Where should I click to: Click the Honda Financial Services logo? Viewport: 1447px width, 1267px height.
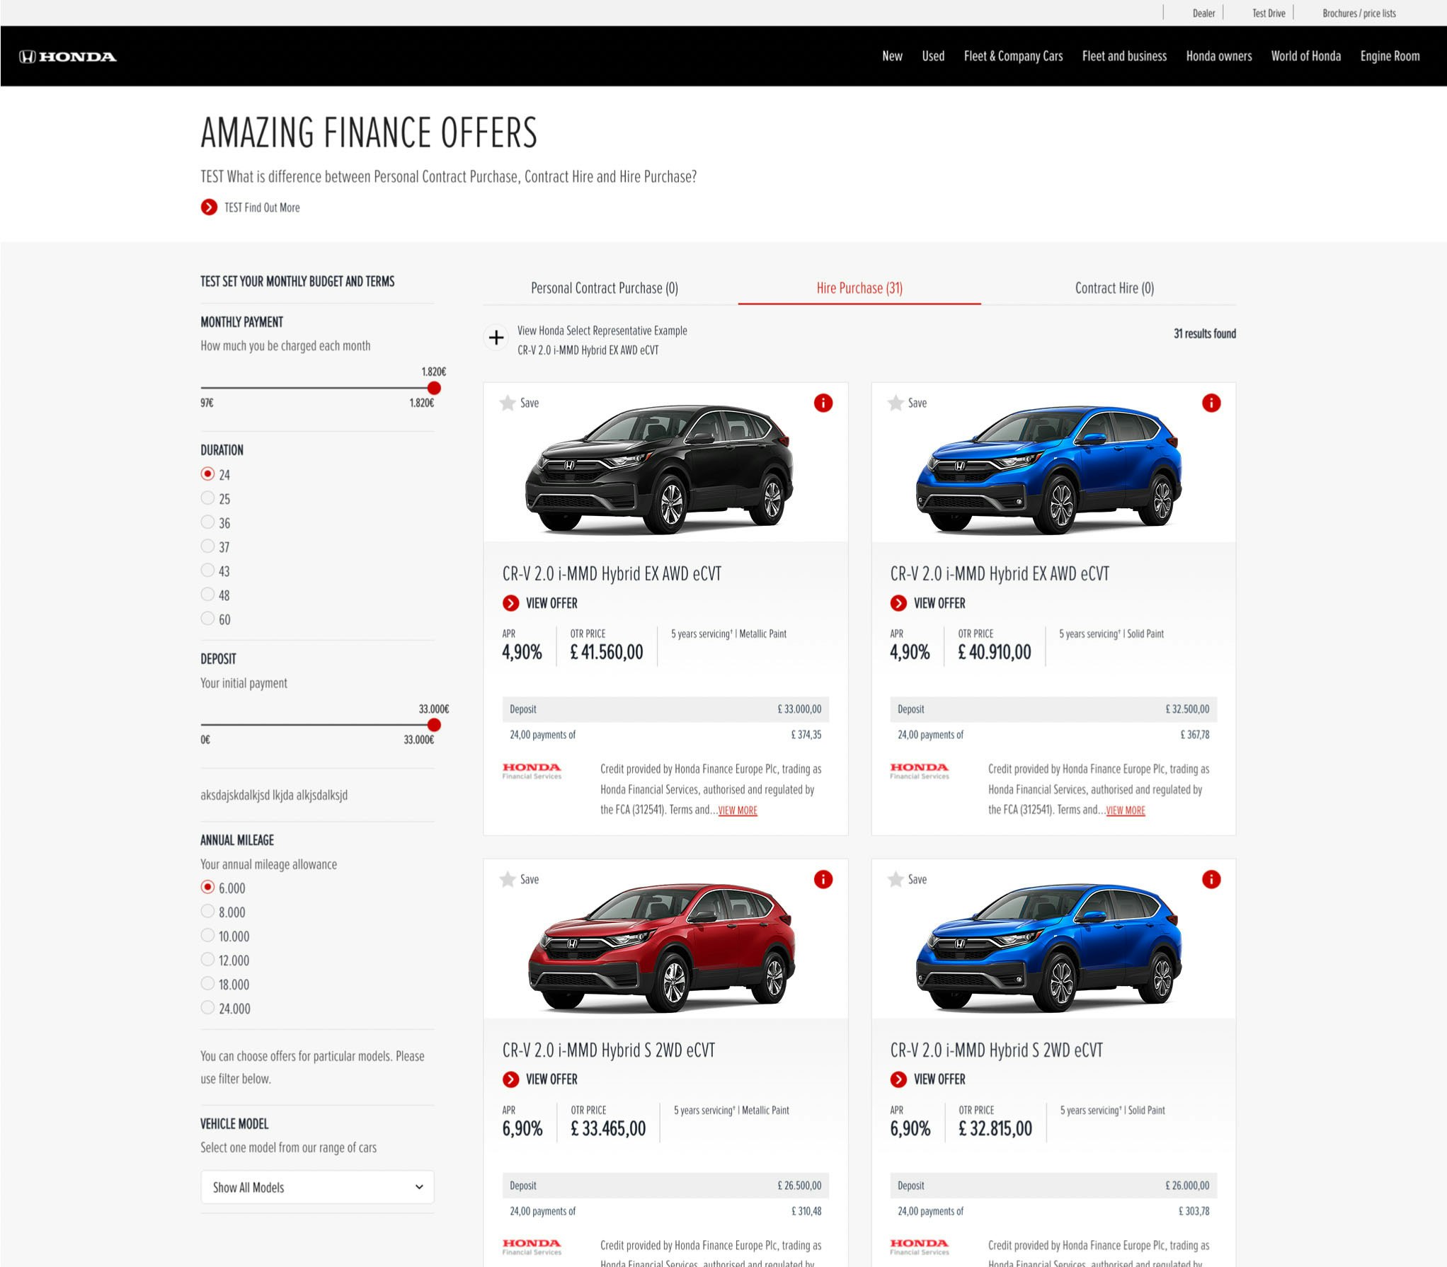click(x=531, y=771)
